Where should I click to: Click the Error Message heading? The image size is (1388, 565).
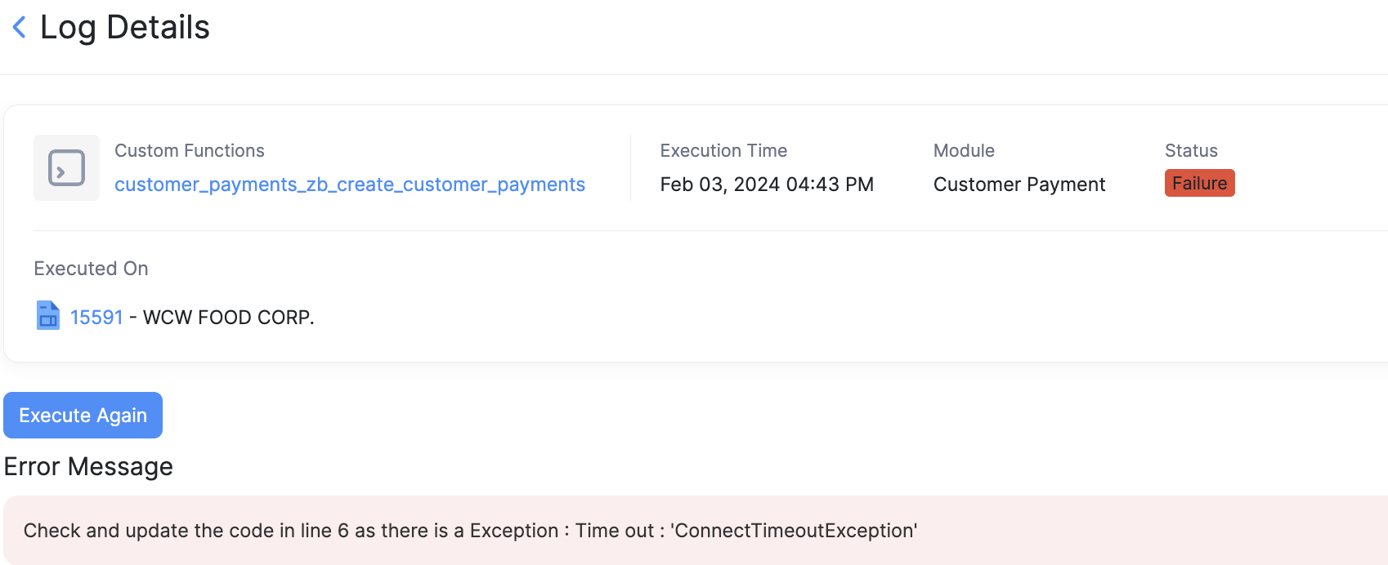click(88, 466)
